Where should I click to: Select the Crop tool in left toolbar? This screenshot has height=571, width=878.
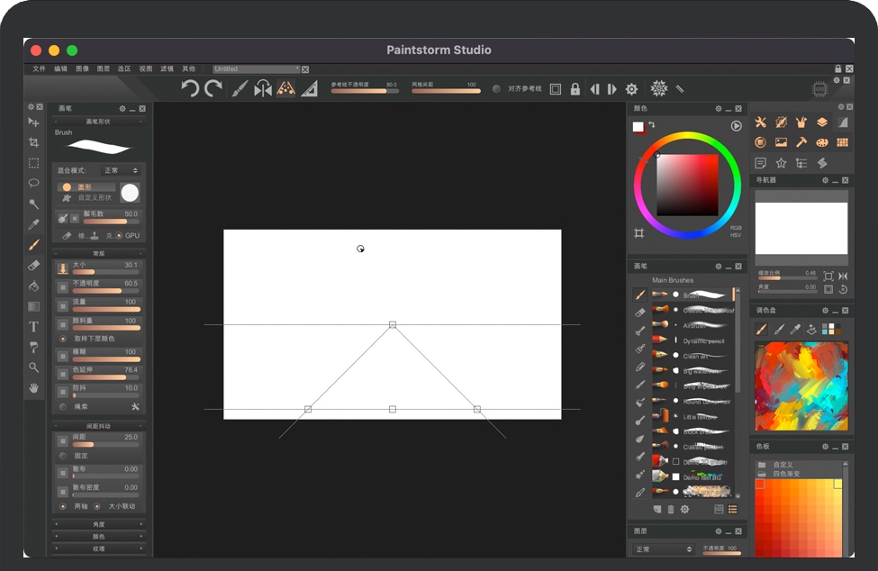coord(33,142)
